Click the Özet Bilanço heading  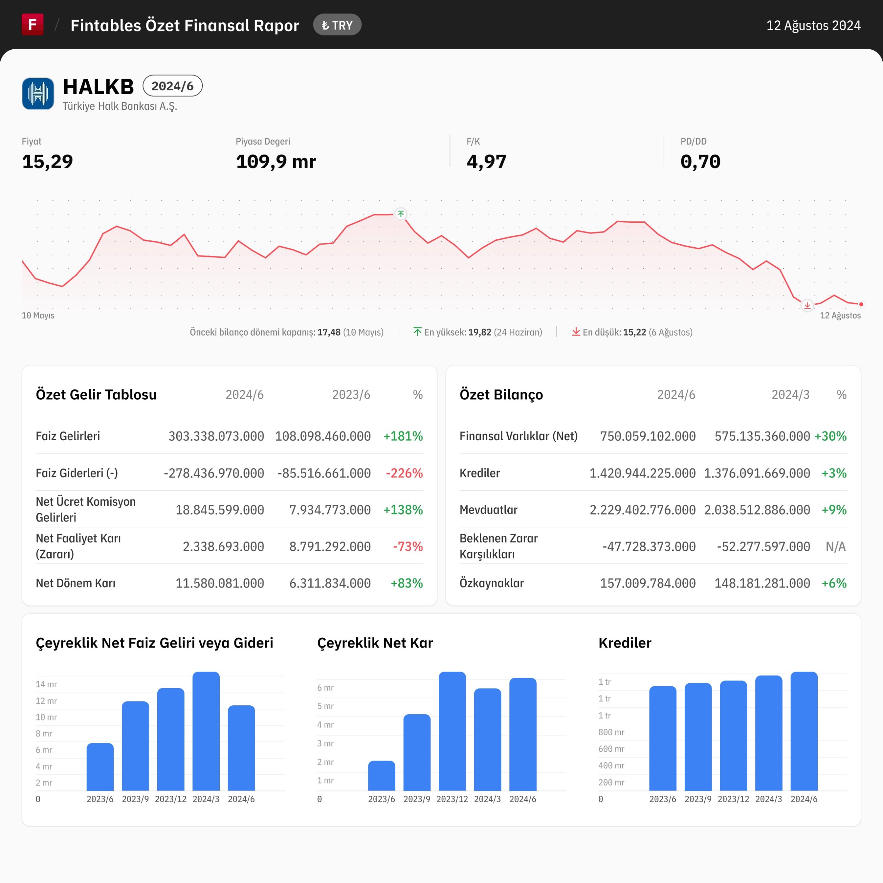pyautogui.click(x=502, y=395)
